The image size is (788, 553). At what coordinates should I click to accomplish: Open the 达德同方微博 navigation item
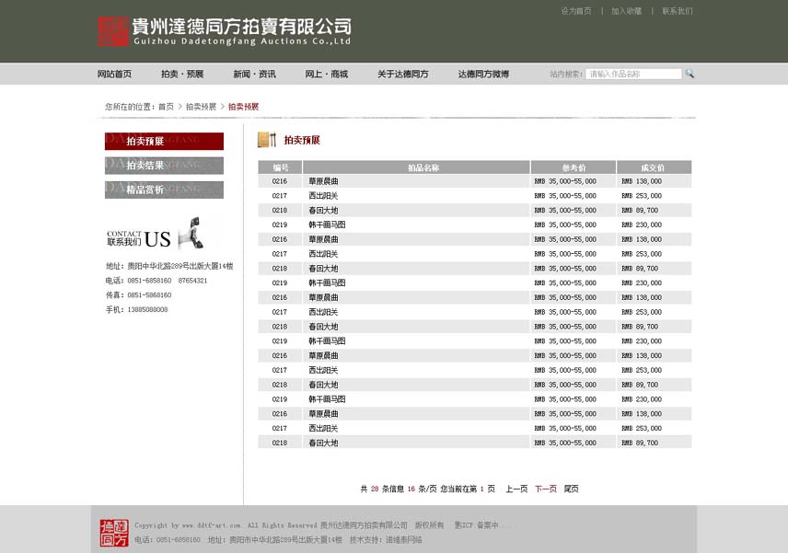point(483,75)
